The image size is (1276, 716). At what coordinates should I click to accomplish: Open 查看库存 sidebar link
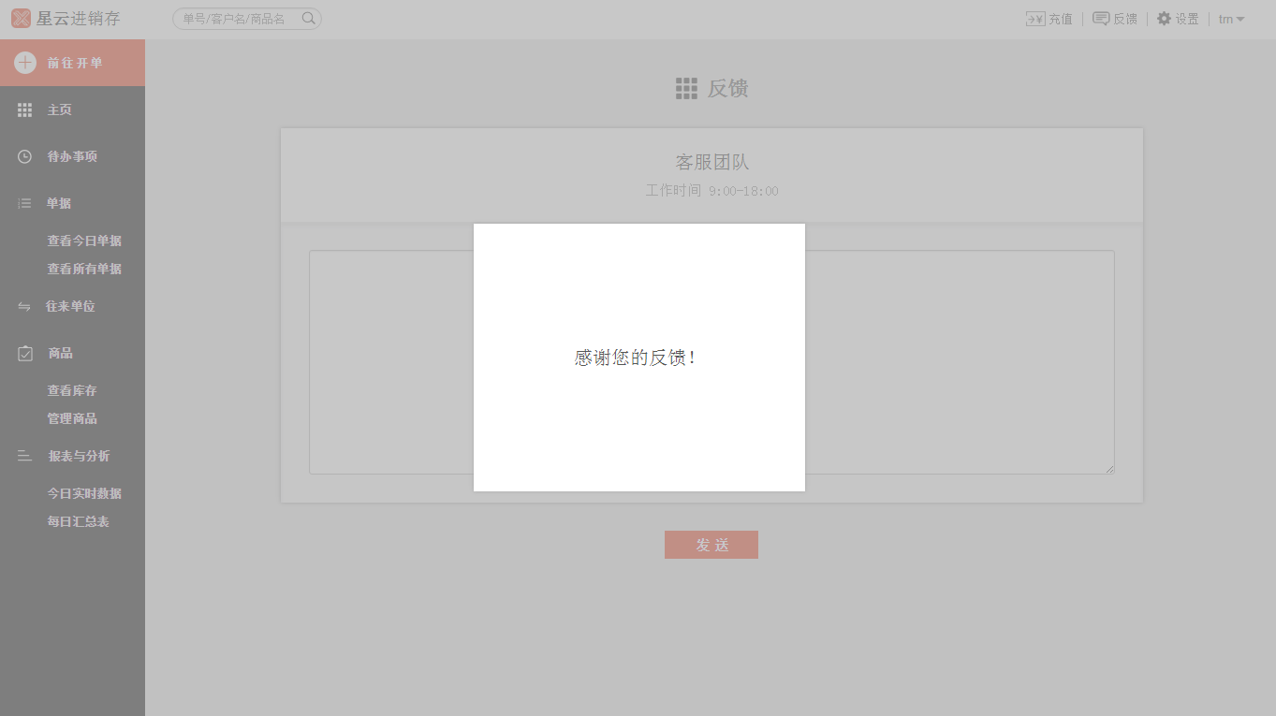(72, 390)
